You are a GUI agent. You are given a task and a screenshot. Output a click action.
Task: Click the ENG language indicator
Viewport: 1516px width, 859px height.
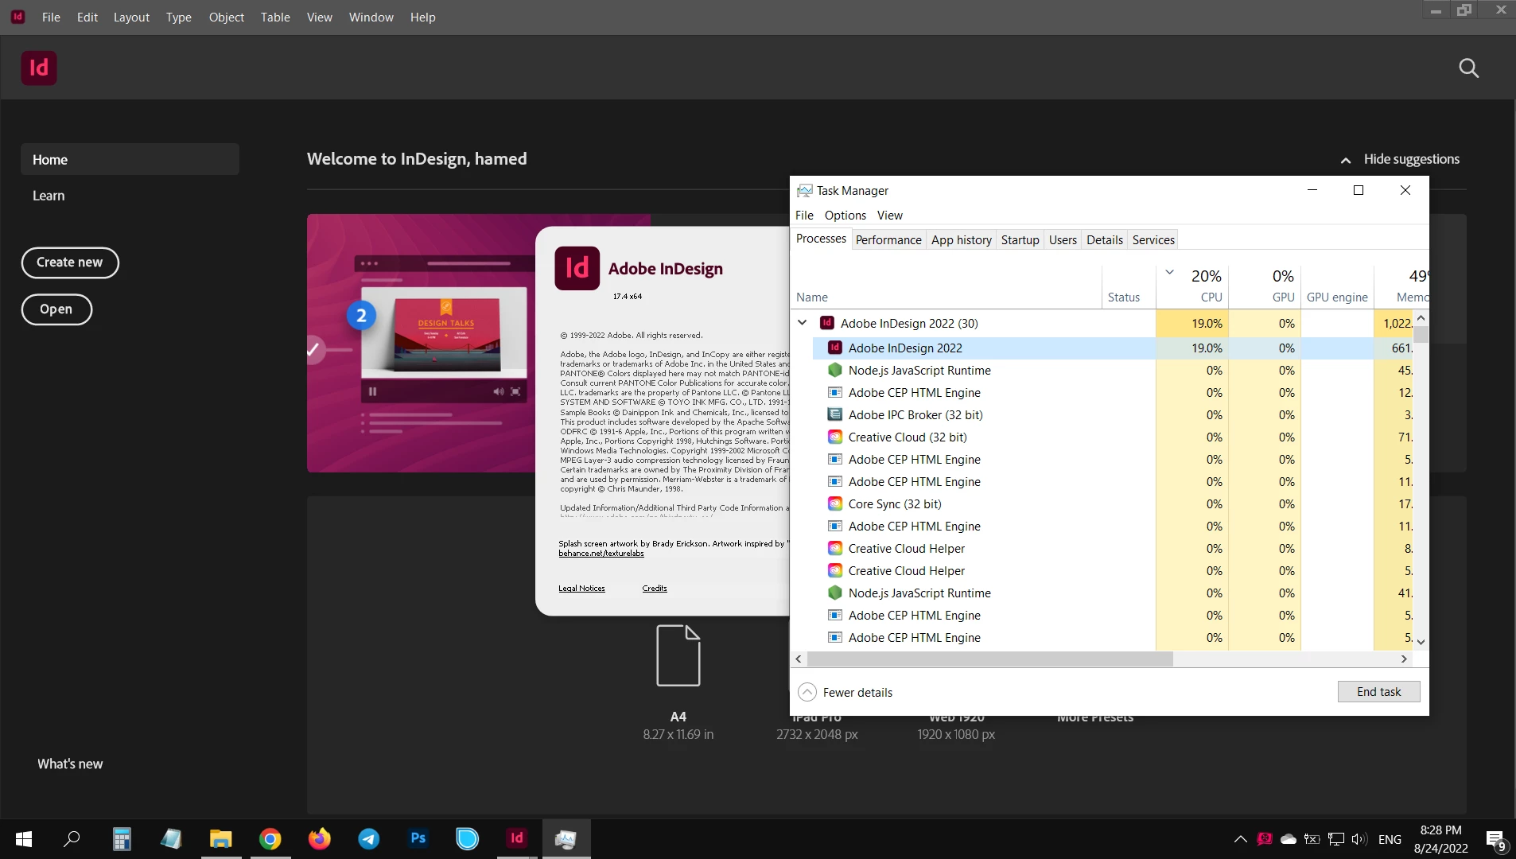[x=1390, y=839]
